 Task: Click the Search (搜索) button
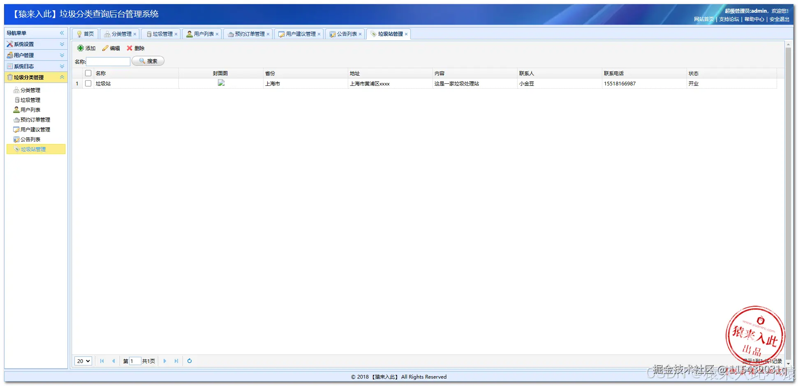coord(148,61)
